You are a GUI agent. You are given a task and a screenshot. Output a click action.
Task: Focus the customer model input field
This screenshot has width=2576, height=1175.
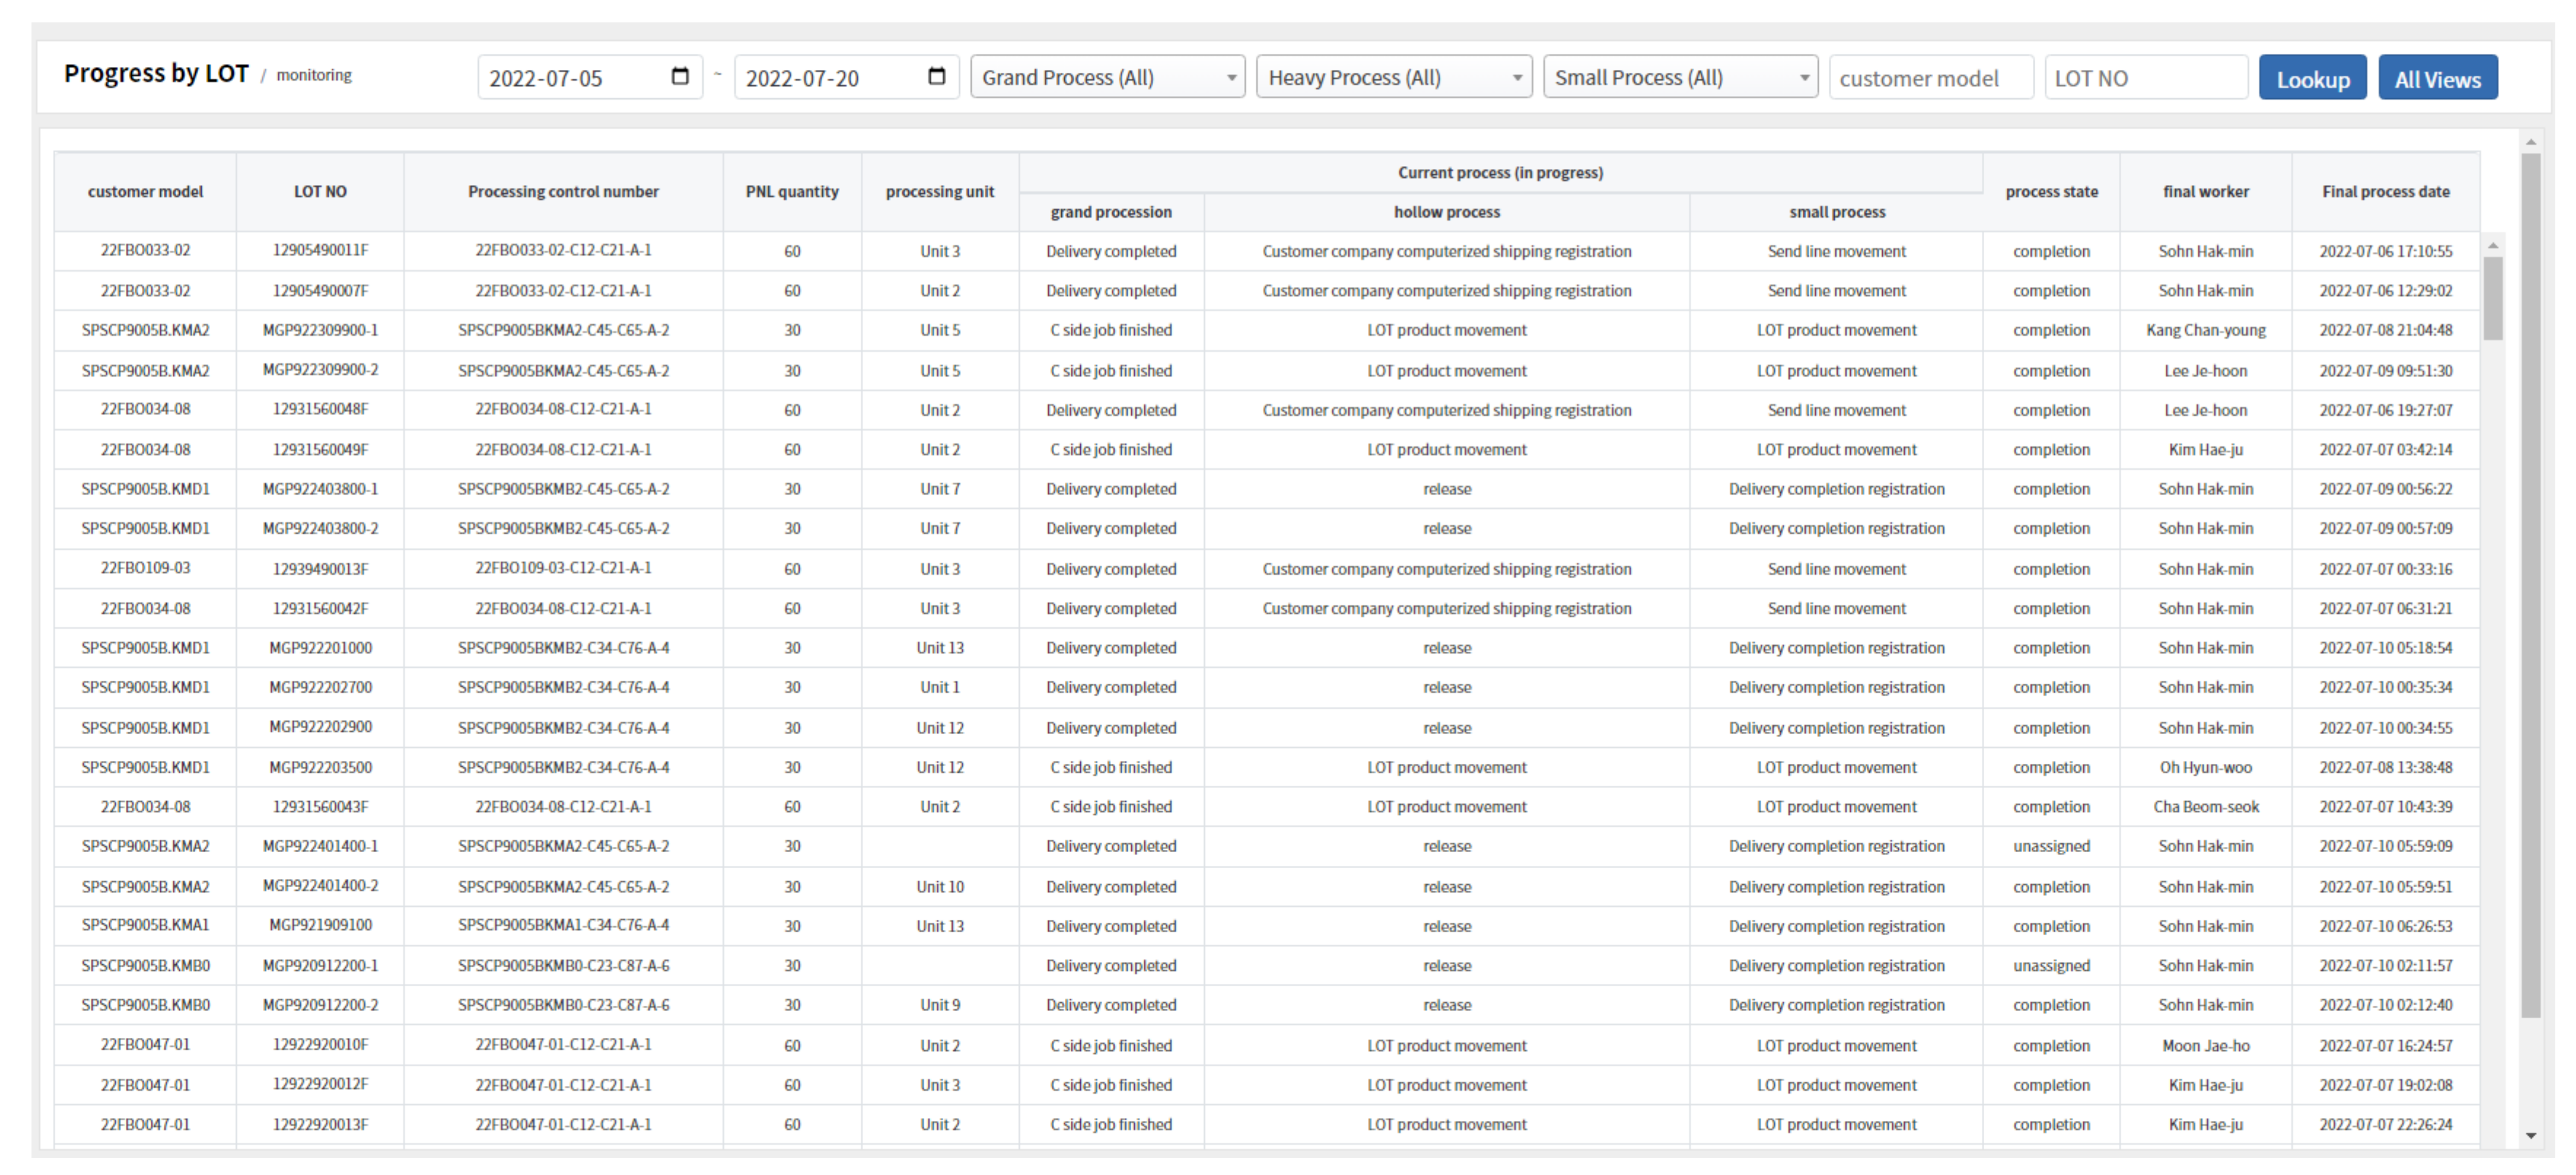pos(1930,78)
